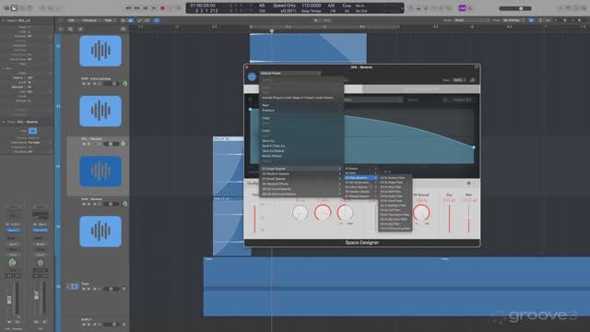Image resolution: width=590 pixels, height=332 pixels.
Task: Open the Default Preset dropdown in the plug-in header
Action: pos(289,73)
